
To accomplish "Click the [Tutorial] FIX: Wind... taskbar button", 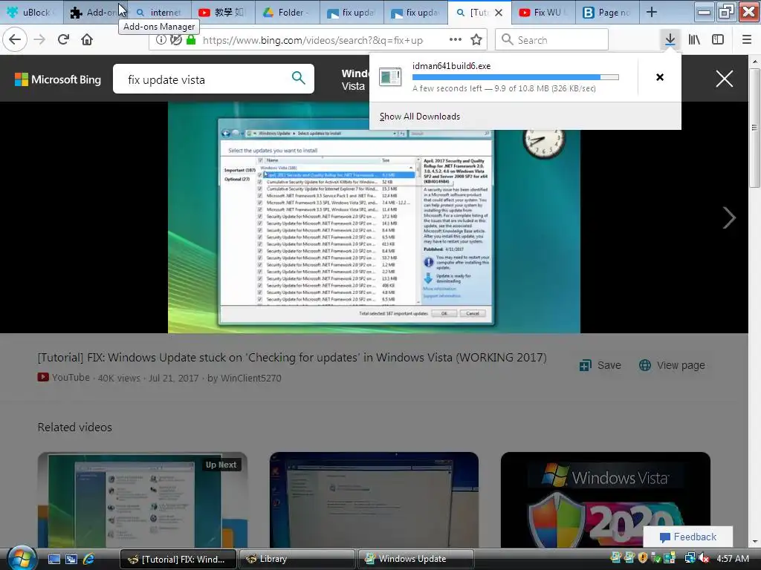I will click(x=178, y=559).
